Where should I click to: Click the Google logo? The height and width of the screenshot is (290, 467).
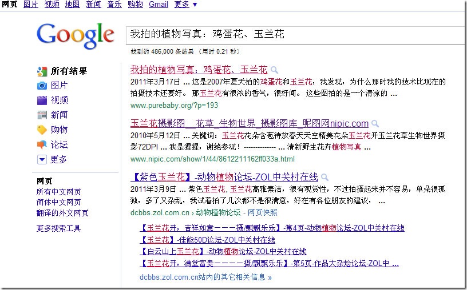(76, 36)
